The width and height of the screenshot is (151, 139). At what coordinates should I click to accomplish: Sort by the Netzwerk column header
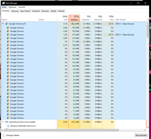(97, 18)
